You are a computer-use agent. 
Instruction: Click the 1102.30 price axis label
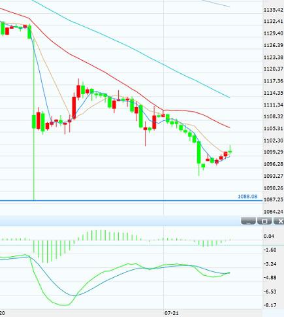click(x=274, y=141)
